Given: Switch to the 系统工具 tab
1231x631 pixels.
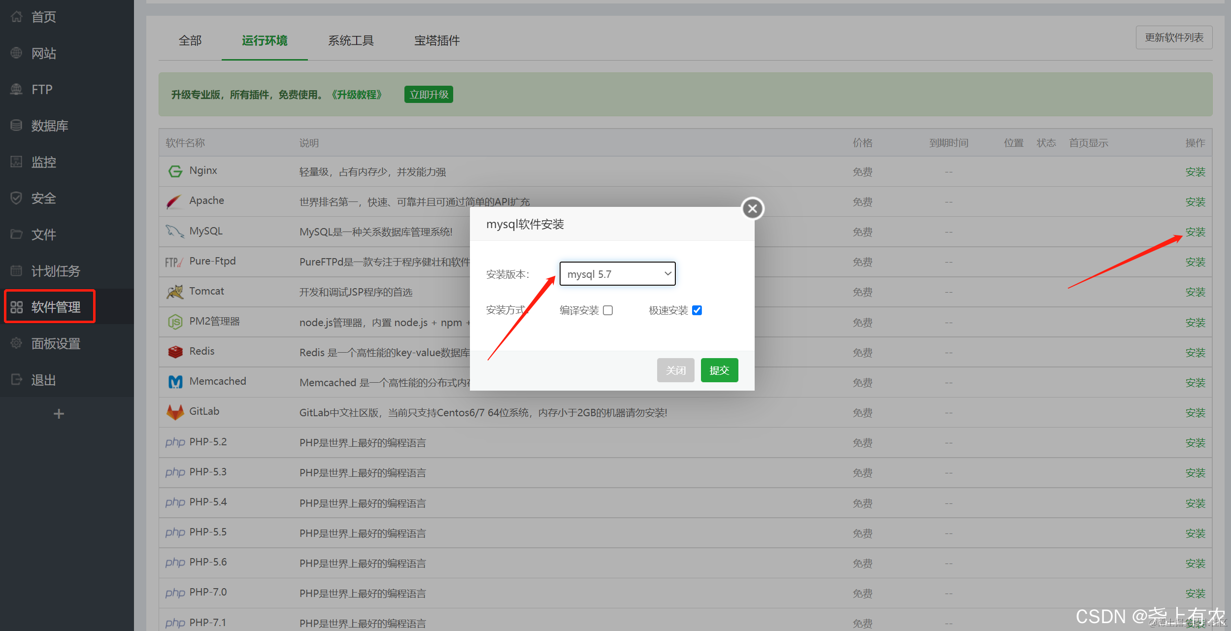Looking at the screenshot, I should [x=351, y=40].
